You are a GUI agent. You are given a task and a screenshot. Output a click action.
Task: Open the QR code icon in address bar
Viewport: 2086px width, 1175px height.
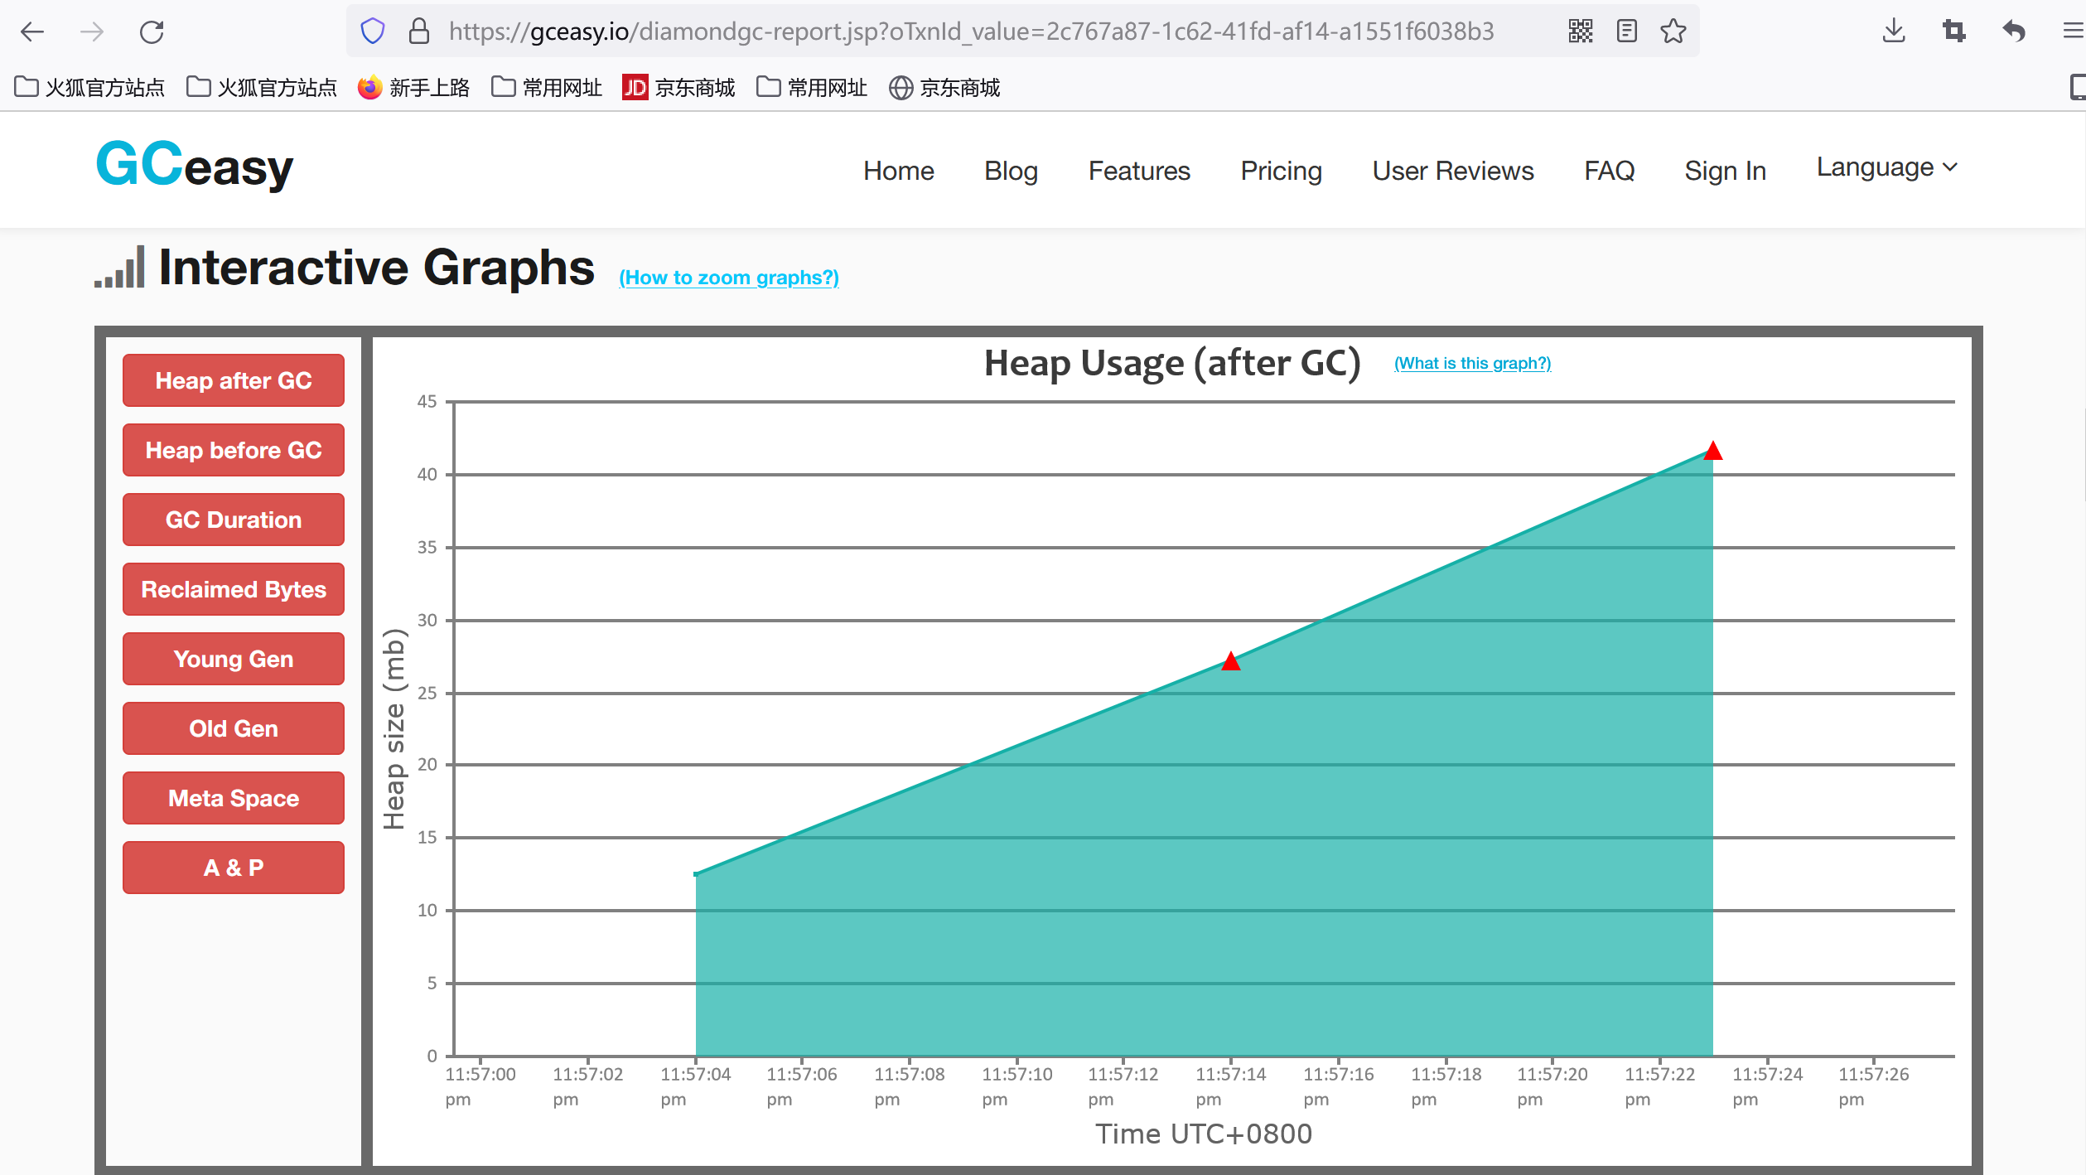(x=1581, y=31)
